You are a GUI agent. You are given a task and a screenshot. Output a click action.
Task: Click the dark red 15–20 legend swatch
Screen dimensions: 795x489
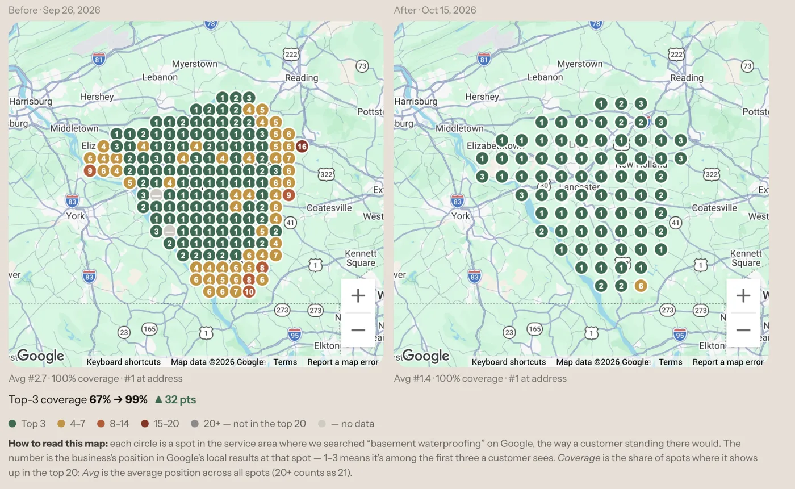pyautogui.click(x=146, y=424)
